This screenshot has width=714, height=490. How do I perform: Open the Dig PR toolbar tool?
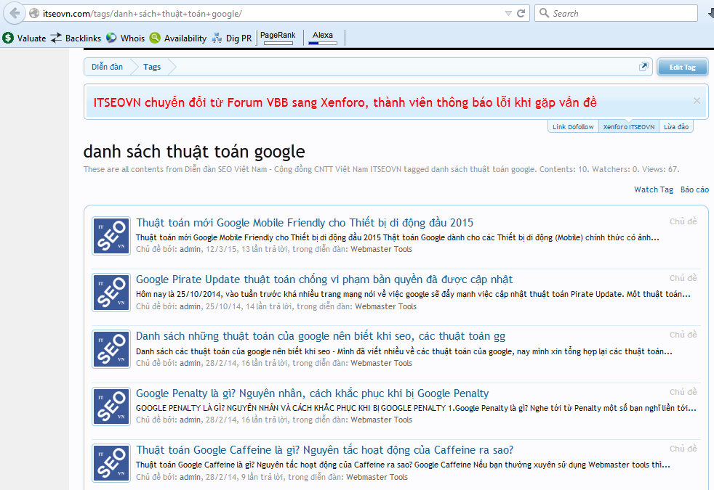[231, 38]
